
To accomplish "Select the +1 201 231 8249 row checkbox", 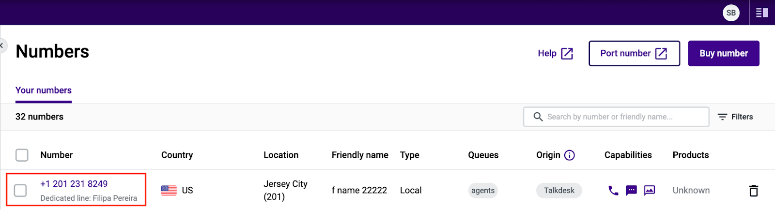I will (x=20, y=191).
